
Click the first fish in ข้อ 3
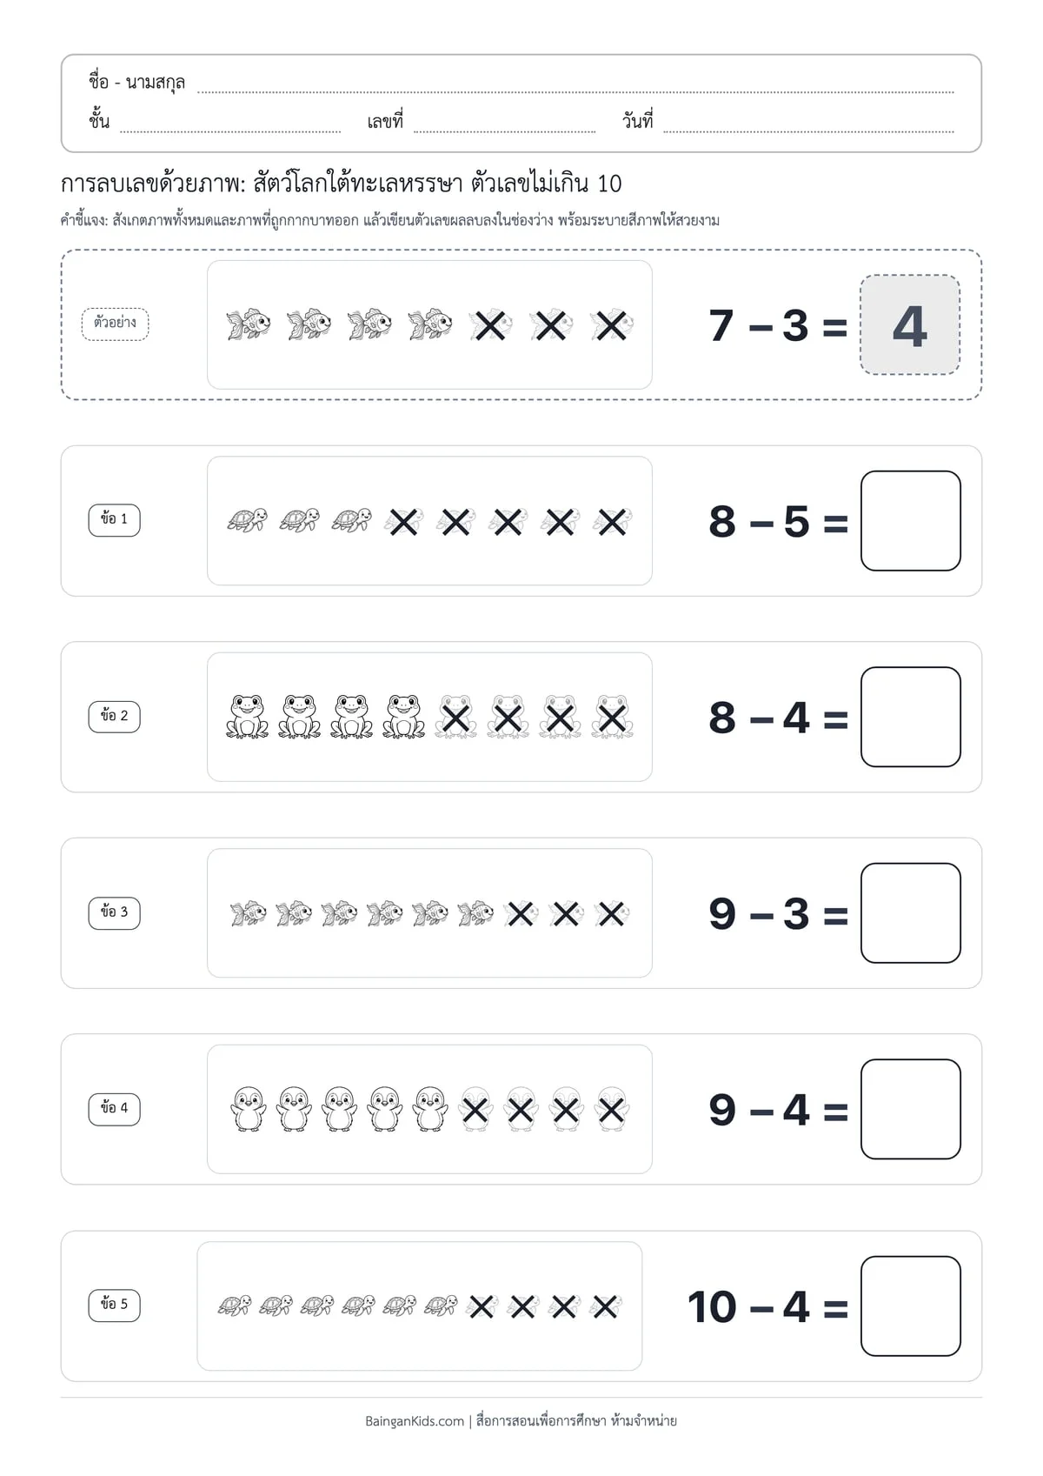pyautogui.click(x=248, y=913)
